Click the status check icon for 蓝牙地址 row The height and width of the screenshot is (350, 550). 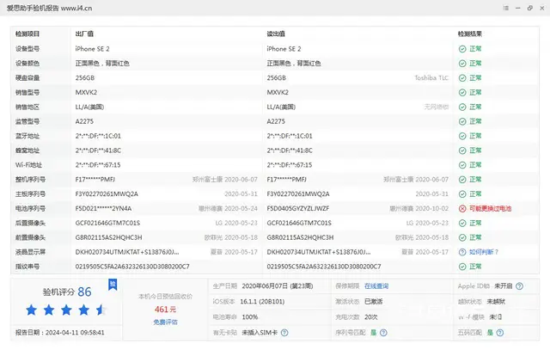pyautogui.click(x=462, y=136)
